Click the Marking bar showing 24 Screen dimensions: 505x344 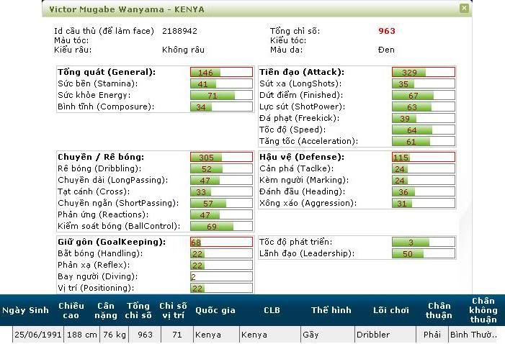tap(424, 180)
